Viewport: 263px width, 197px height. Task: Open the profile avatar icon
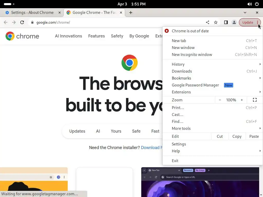pyautogui.click(x=234, y=22)
